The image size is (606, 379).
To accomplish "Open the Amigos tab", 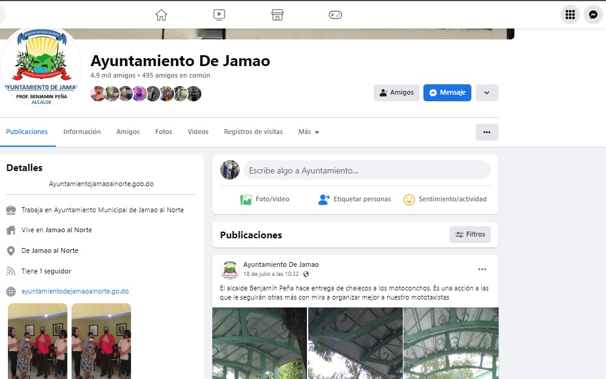I will (128, 132).
